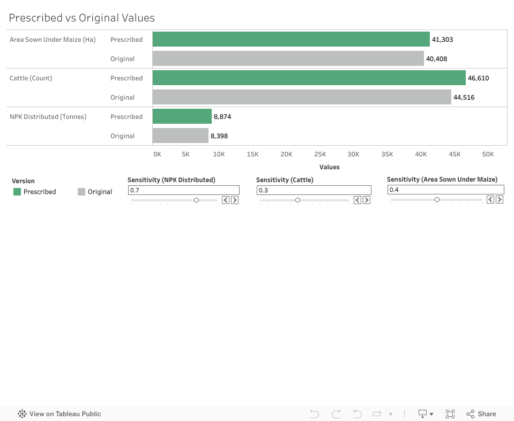Enter full screen mode
Viewport: 514px width, 421px height.
click(x=450, y=414)
